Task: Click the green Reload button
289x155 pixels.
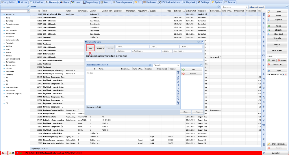Action: pyautogui.click(x=277, y=26)
